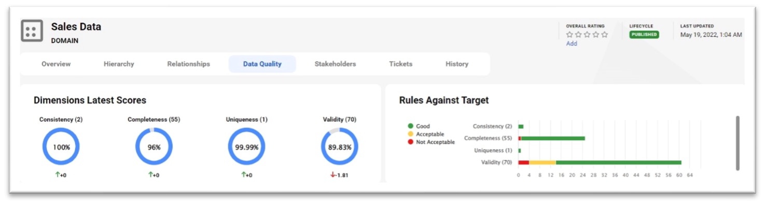Click the first overall rating star
Screen dimensions: 765x207
click(x=569, y=35)
